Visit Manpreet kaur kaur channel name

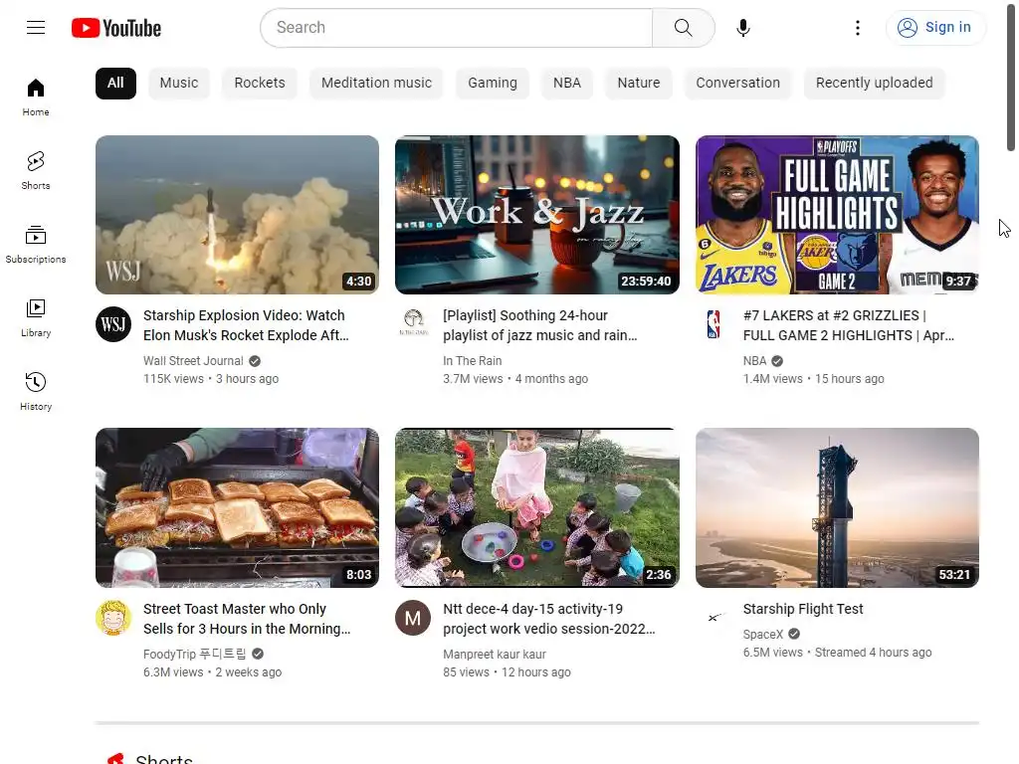click(495, 655)
